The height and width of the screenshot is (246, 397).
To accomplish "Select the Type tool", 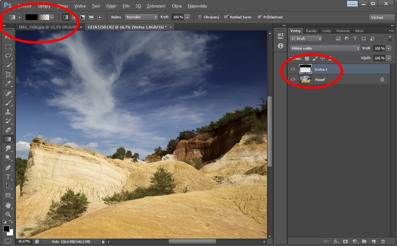I will (8, 177).
